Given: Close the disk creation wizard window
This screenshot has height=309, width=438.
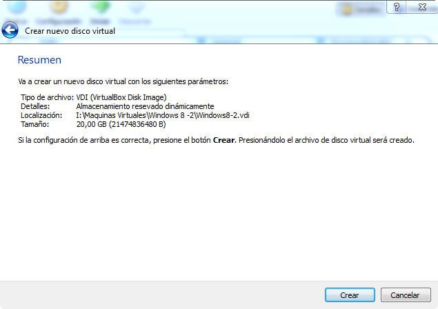Looking at the screenshot, I should point(422,7).
